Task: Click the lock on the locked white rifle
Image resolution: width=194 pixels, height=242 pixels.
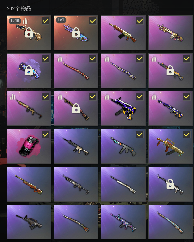Action: [x=170, y=184]
